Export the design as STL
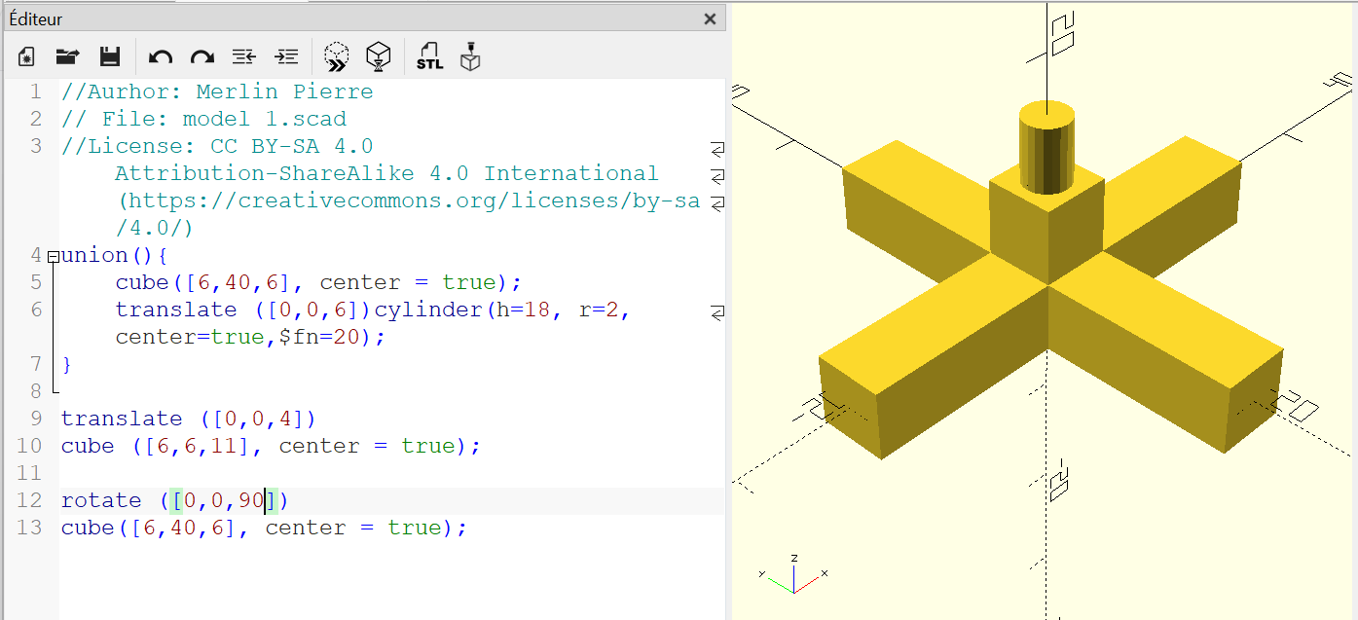Viewport: 1358px width, 620px height. (x=429, y=57)
